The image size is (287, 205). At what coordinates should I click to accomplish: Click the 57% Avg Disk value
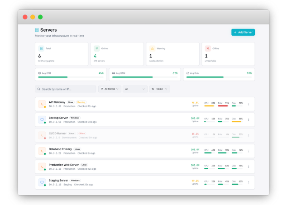249,73
